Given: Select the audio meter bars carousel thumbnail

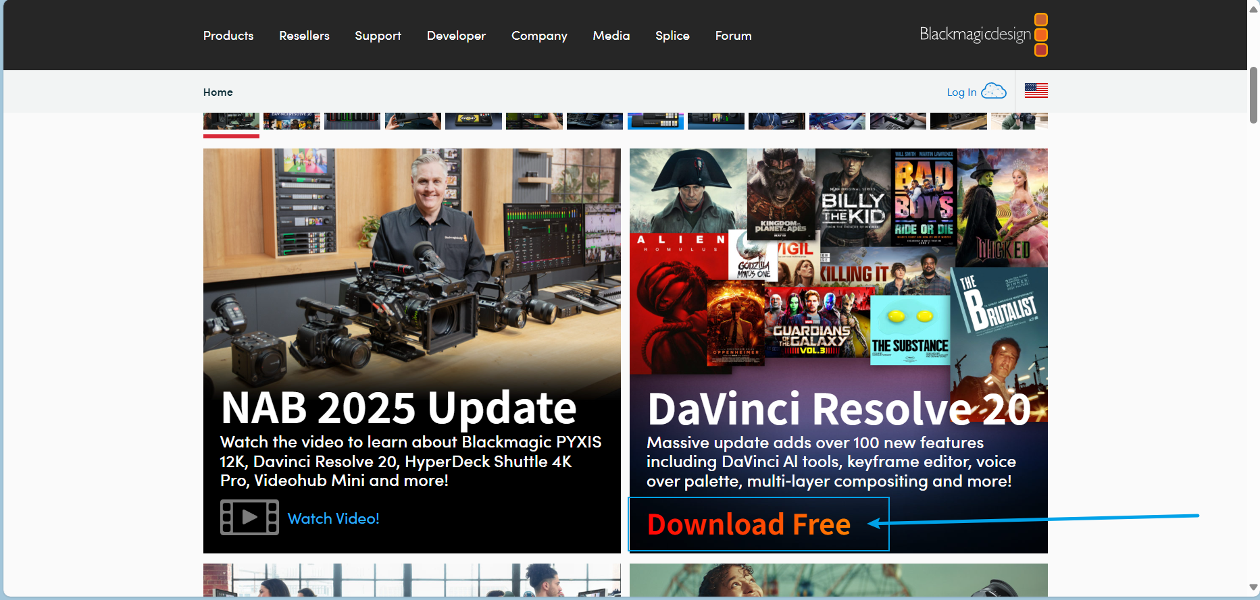Looking at the screenshot, I should [x=352, y=121].
